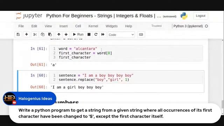Screen dimensions: 224x126
Task: Cut selected cells with the scissors icon
Action: [x=35, y=34]
